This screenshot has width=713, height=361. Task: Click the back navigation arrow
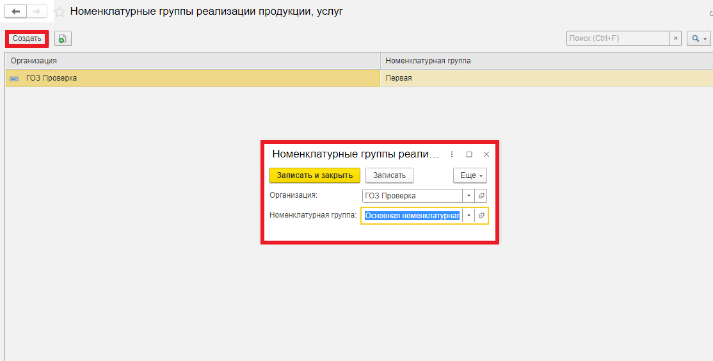pyautogui.click(x=16, y=12)
